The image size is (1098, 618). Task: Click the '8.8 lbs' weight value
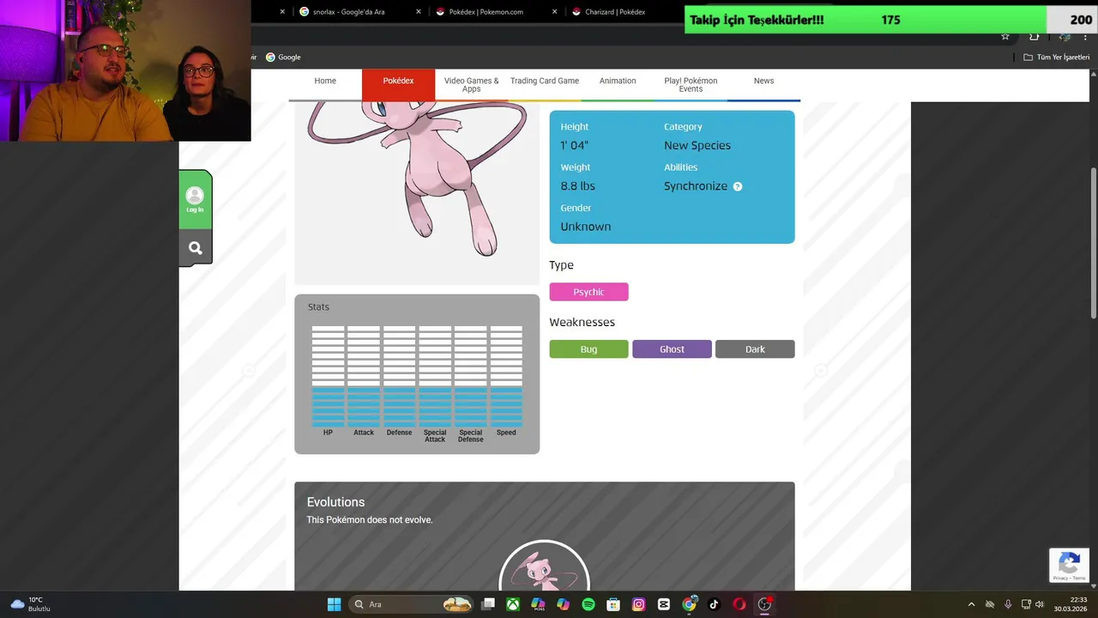tap(577, 186)
